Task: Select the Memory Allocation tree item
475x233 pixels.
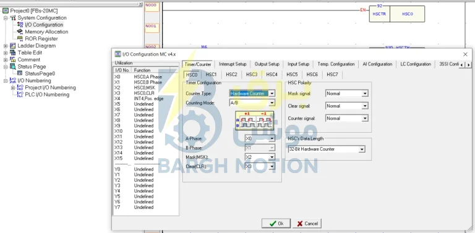Action: coord(46,32)
